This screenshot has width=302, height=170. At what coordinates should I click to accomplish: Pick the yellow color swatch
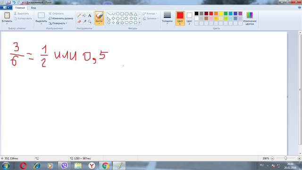pyautogui.click(x=221, y=14)
